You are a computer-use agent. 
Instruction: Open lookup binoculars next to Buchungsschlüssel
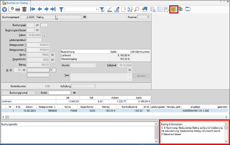[37, 30]
